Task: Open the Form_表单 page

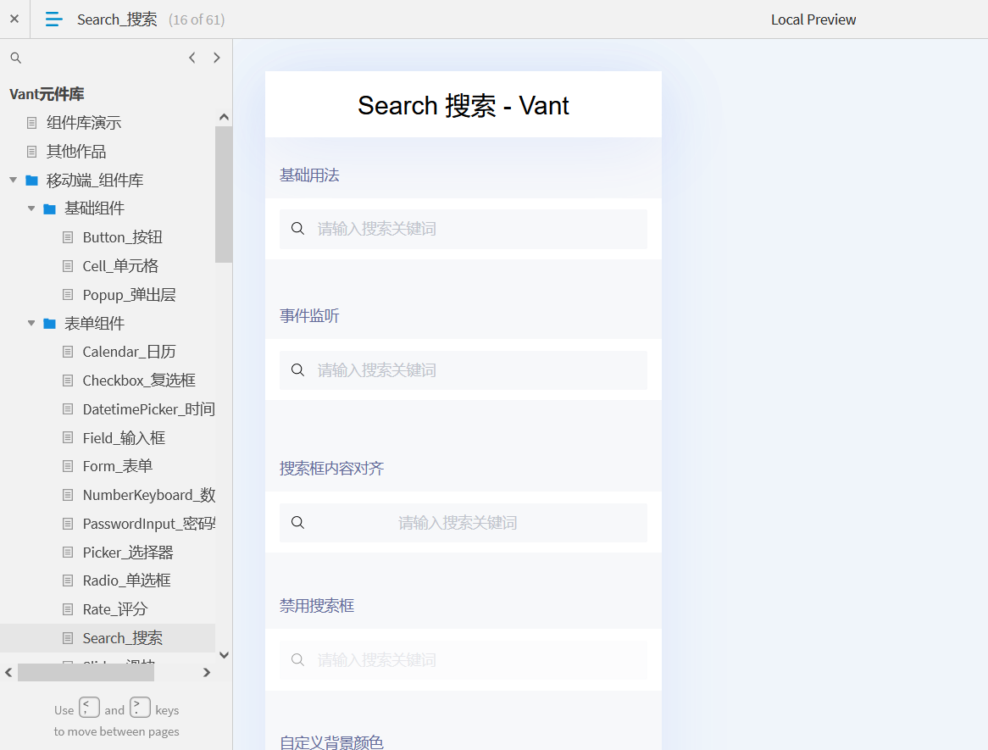Action: pyautogui.click(x=118, y=466)
